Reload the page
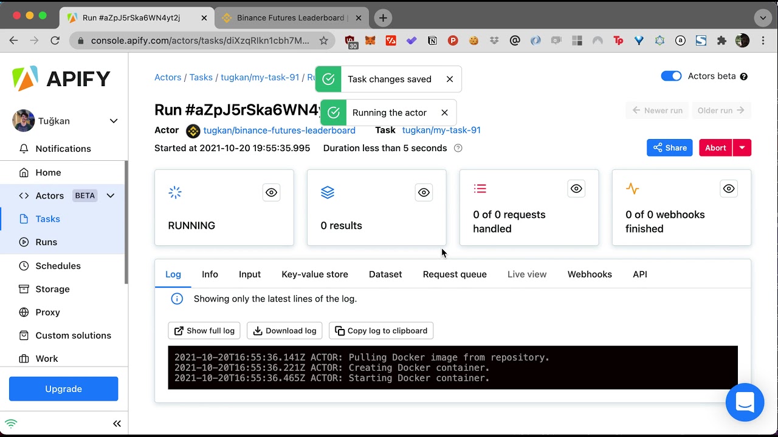The width and height of the screenshot is (778, 437). (55, 41)
